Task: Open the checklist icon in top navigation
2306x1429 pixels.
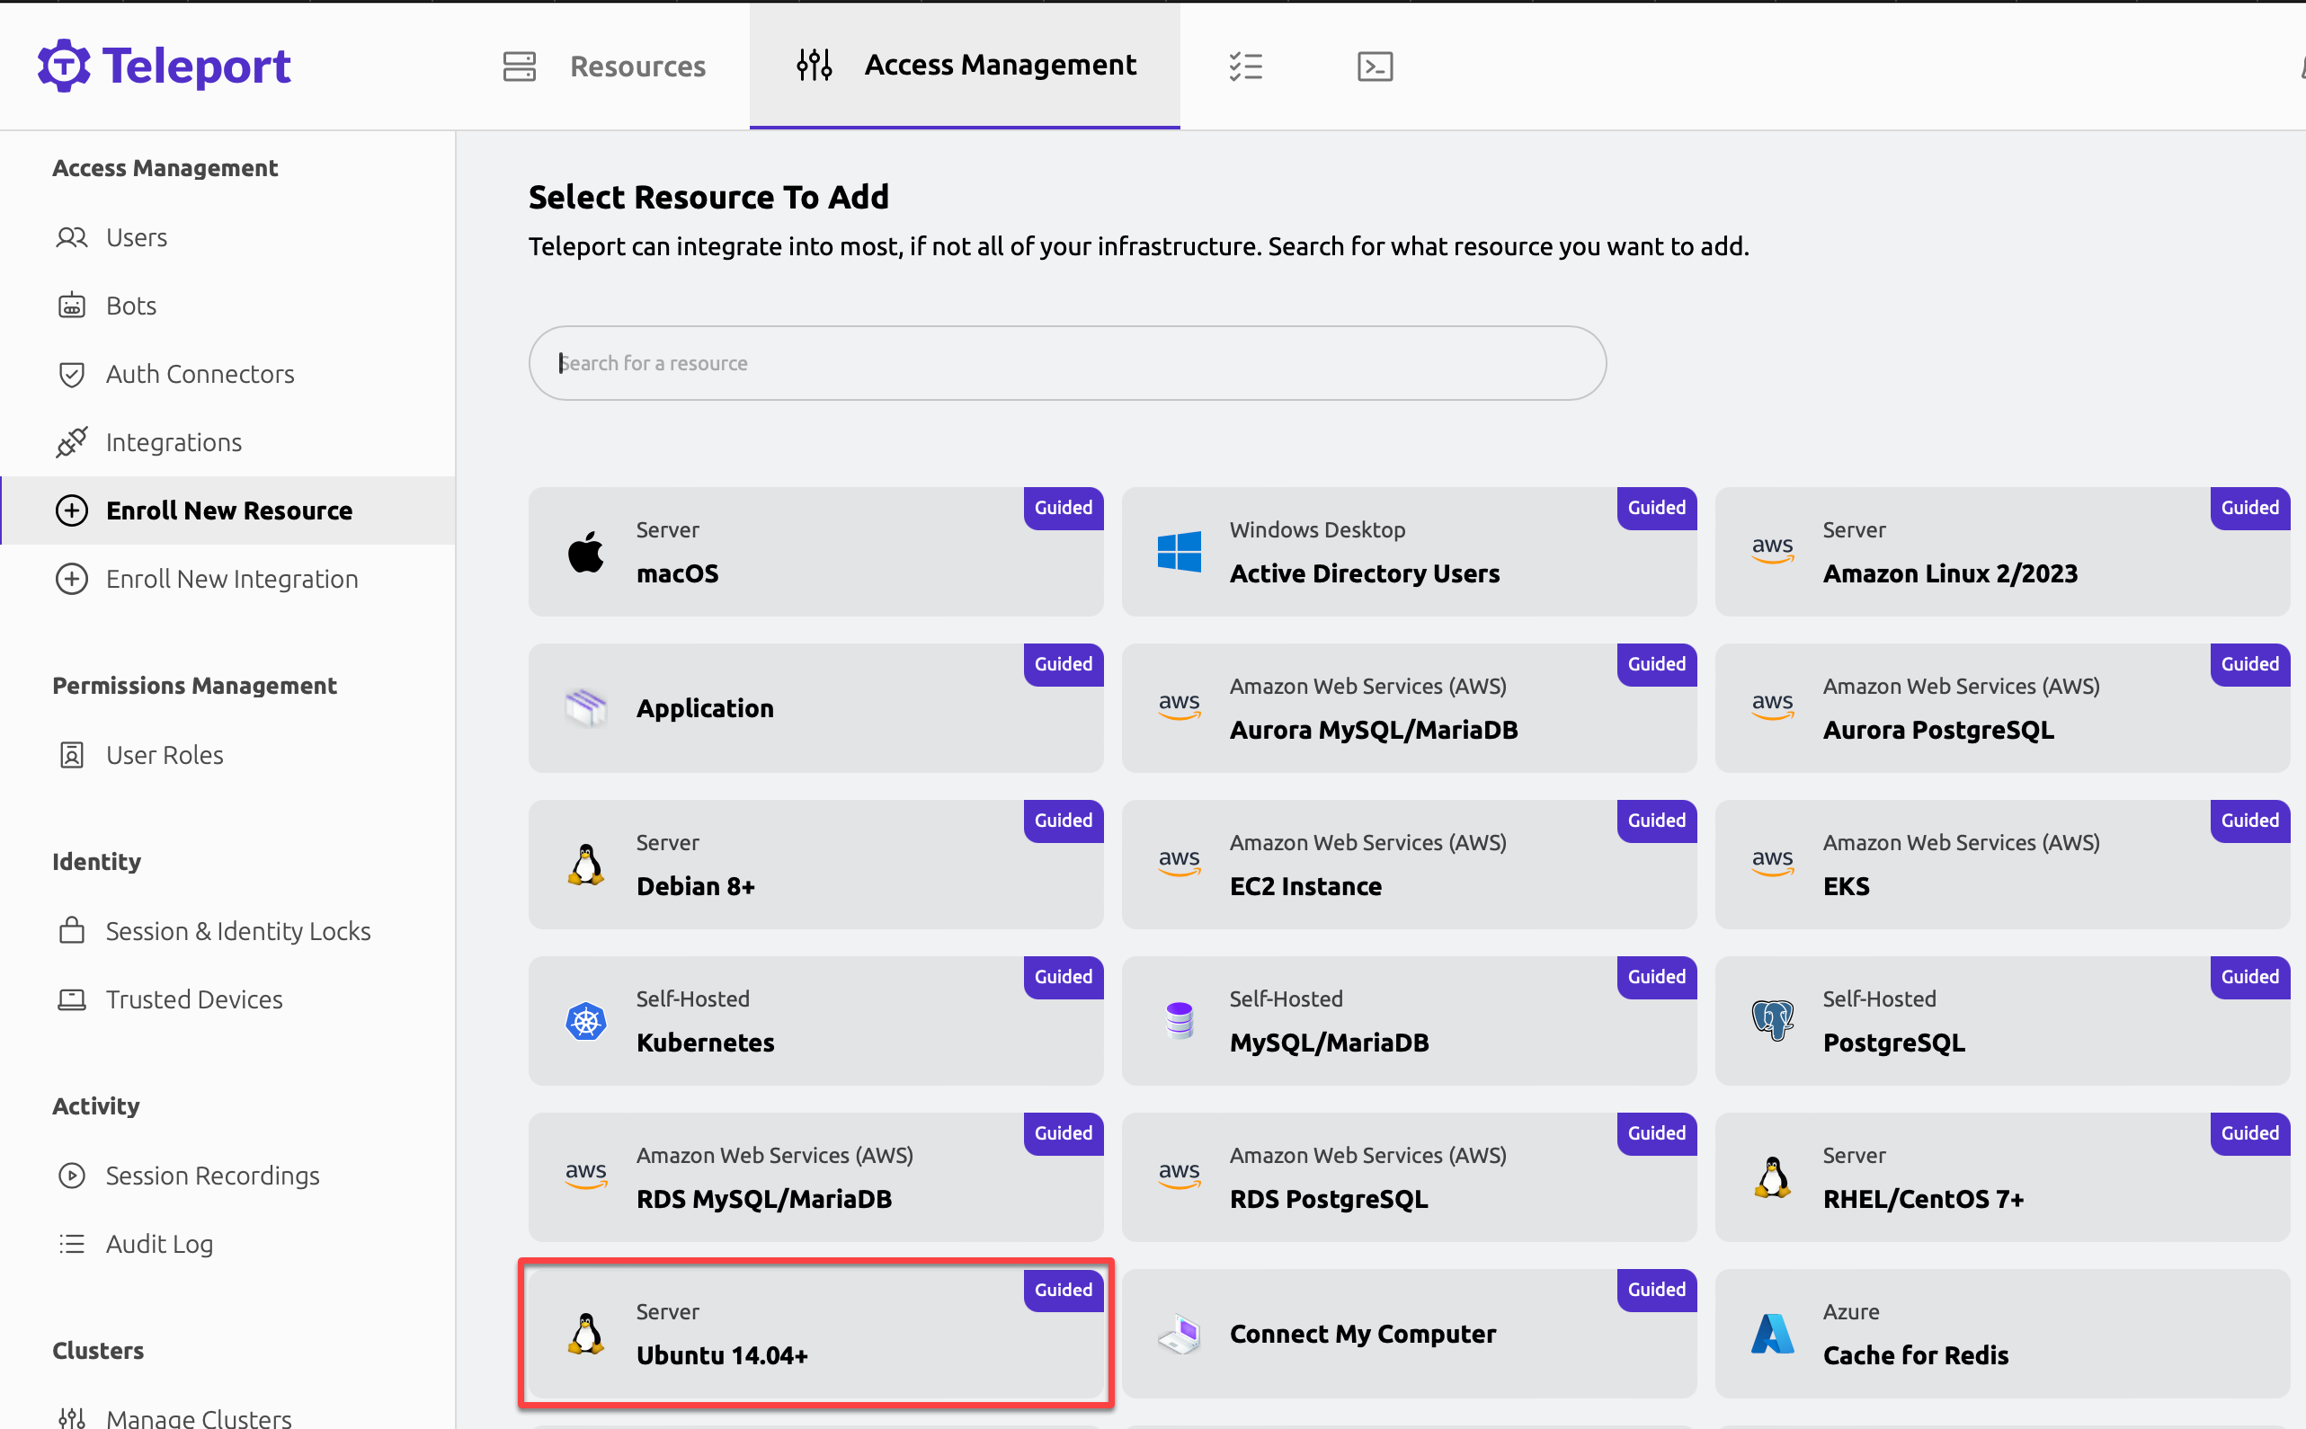Action: 1245,67
